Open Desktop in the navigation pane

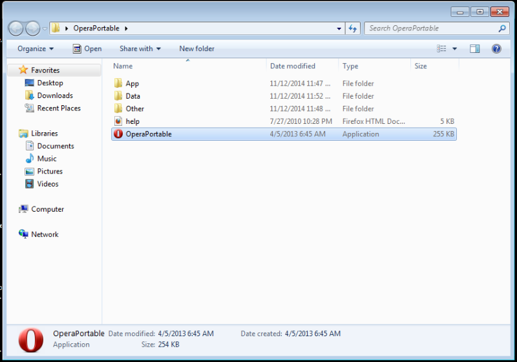50,83
